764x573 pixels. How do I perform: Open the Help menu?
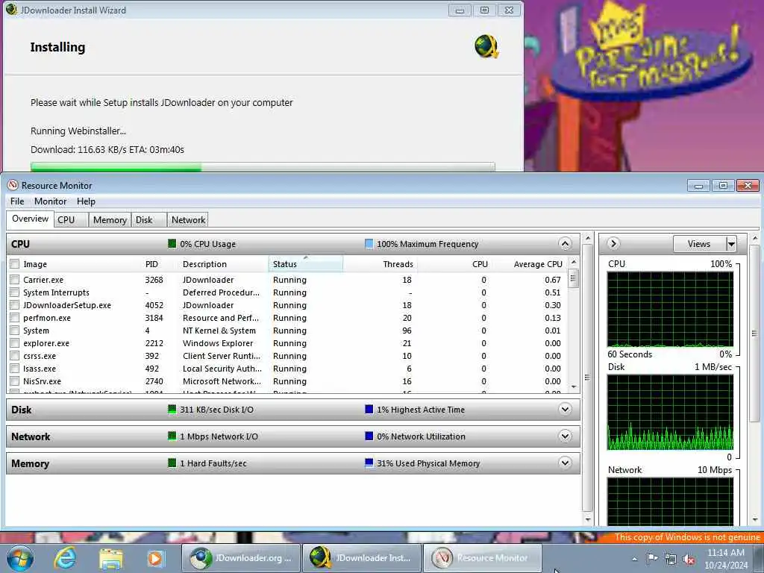(x=87, y=201)
